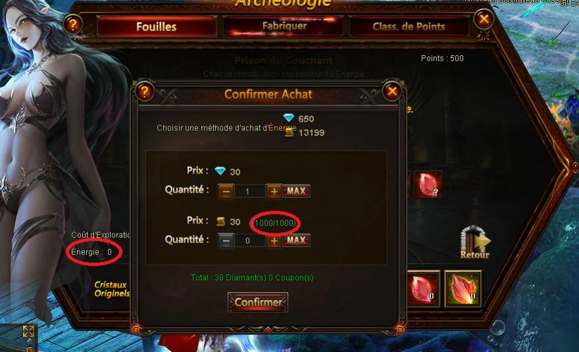The width and height of the screenshot is (579, 352).
Task: Open help in Confirmer Achat dialog
Action: 144,91
